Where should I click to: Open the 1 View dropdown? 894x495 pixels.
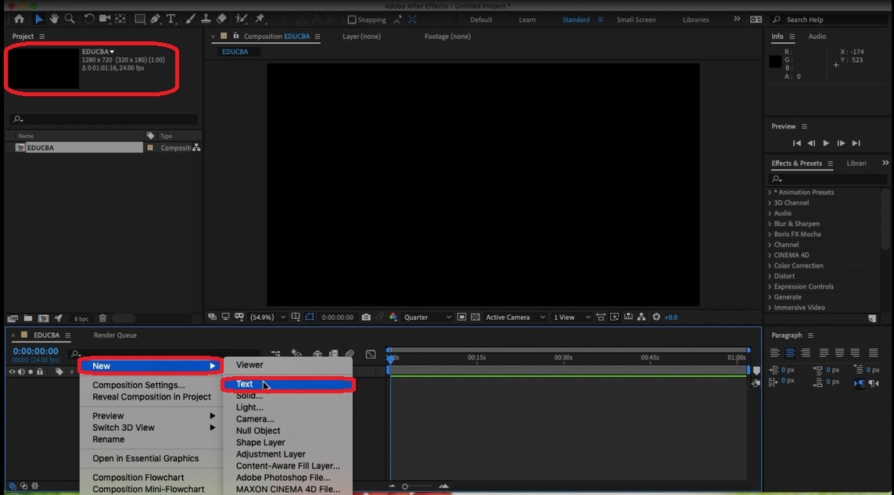(x=565, y=317)
